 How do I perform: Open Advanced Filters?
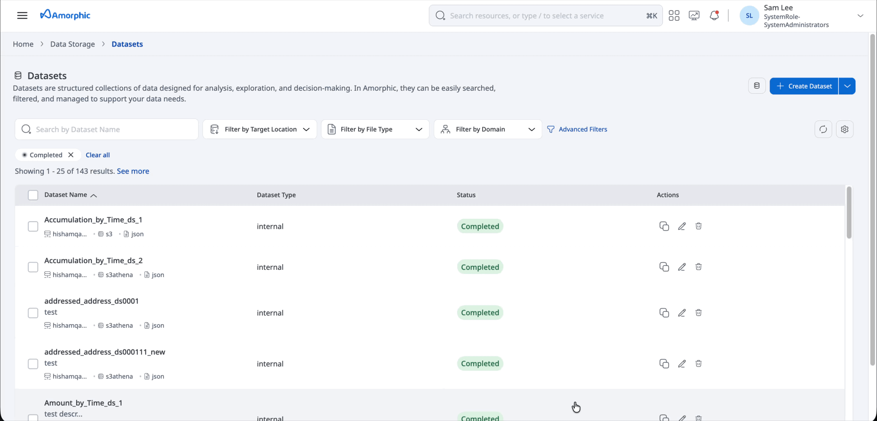coord(577,129)
